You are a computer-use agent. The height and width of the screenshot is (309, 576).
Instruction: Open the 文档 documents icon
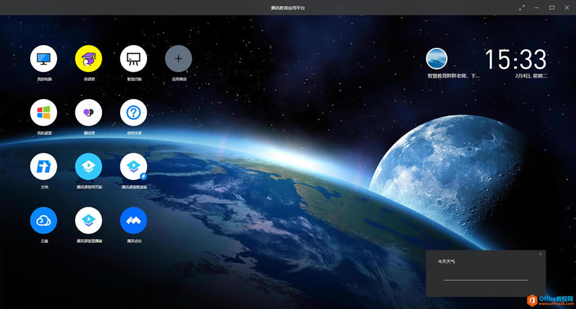pos(43,166)
